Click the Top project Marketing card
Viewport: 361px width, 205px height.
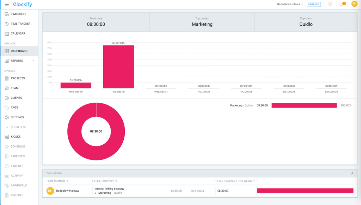(202, 22)
